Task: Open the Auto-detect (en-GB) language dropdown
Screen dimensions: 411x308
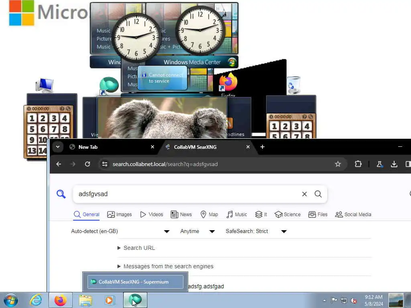Action: tap(120, 231)
